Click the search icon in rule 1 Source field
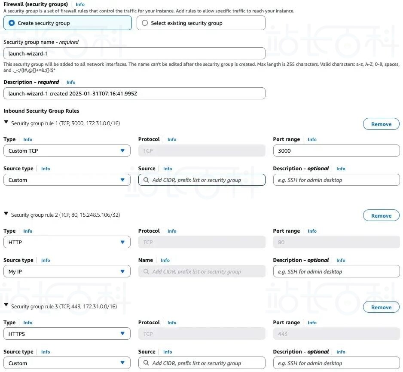The image size is (403, 372). coord(146,180)
